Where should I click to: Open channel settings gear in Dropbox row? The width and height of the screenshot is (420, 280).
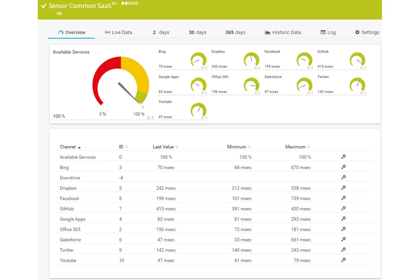pyautogui.click(x=343, y=188)
